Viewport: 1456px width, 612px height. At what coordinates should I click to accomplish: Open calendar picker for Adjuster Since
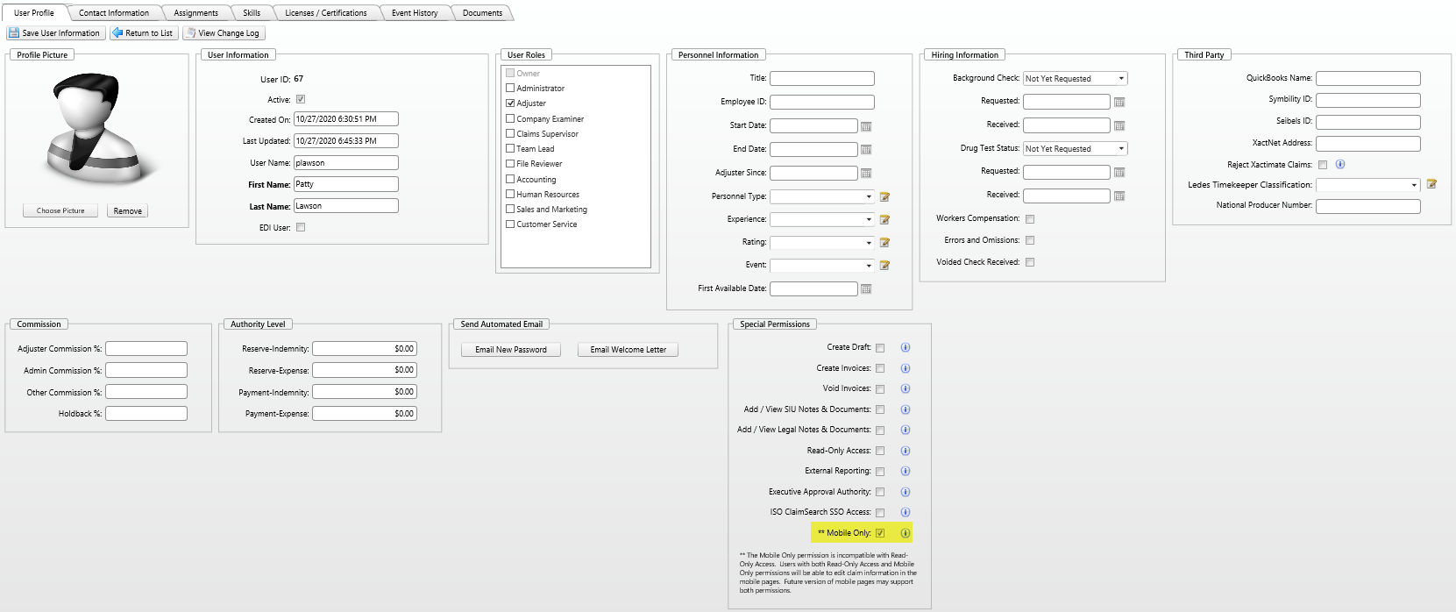coord(866,174)
